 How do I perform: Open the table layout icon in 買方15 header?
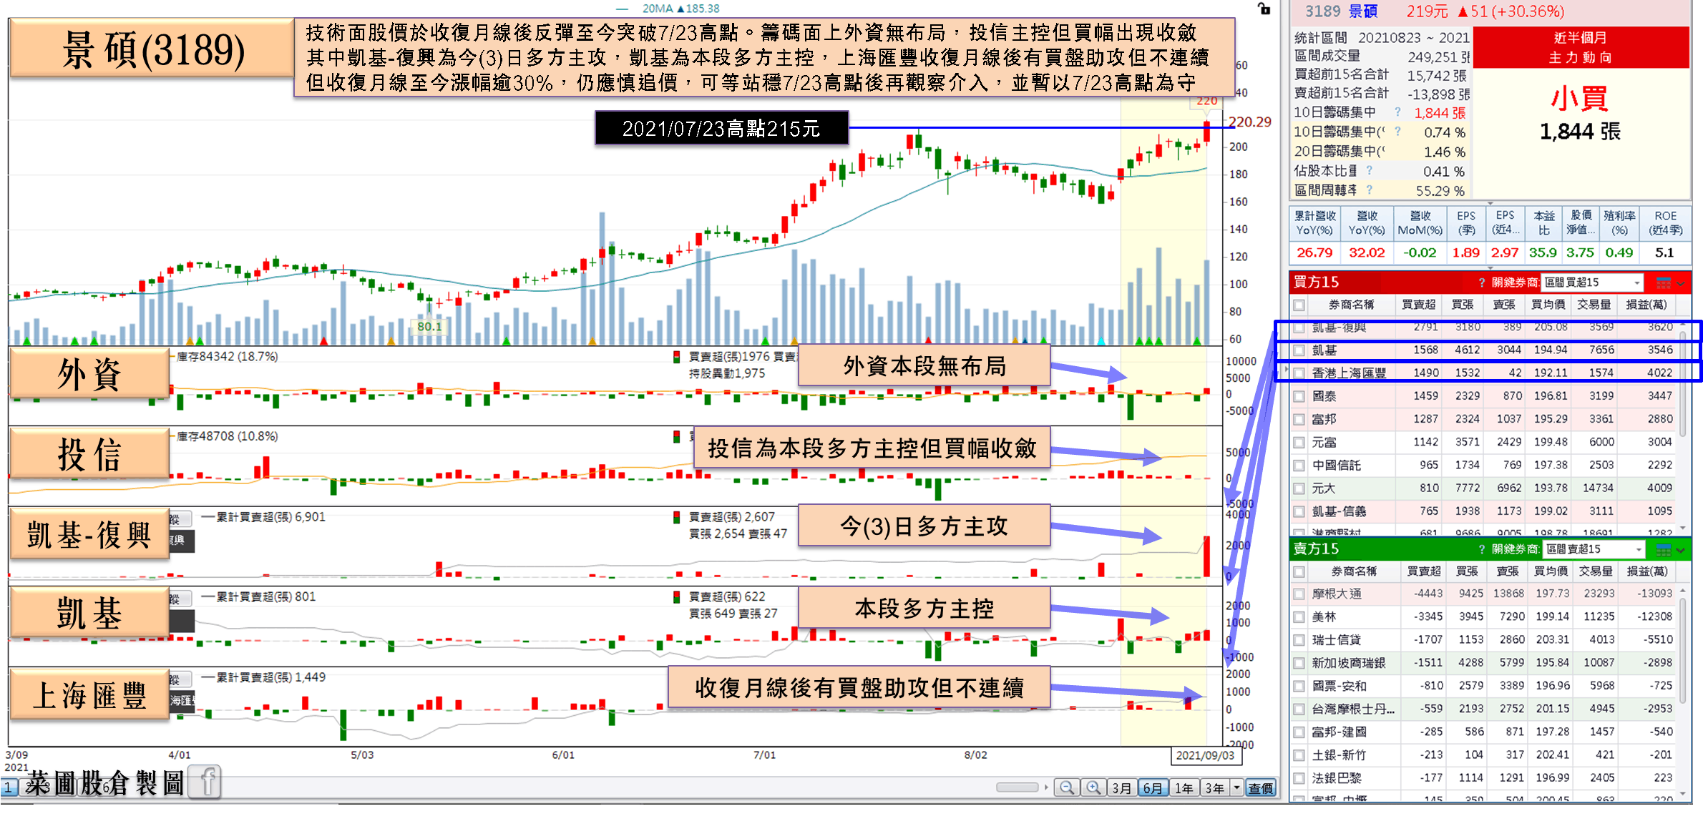coord(1664,283)
